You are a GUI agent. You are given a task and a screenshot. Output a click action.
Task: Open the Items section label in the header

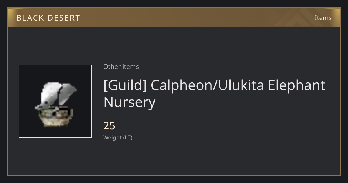[x=323, y=18]
